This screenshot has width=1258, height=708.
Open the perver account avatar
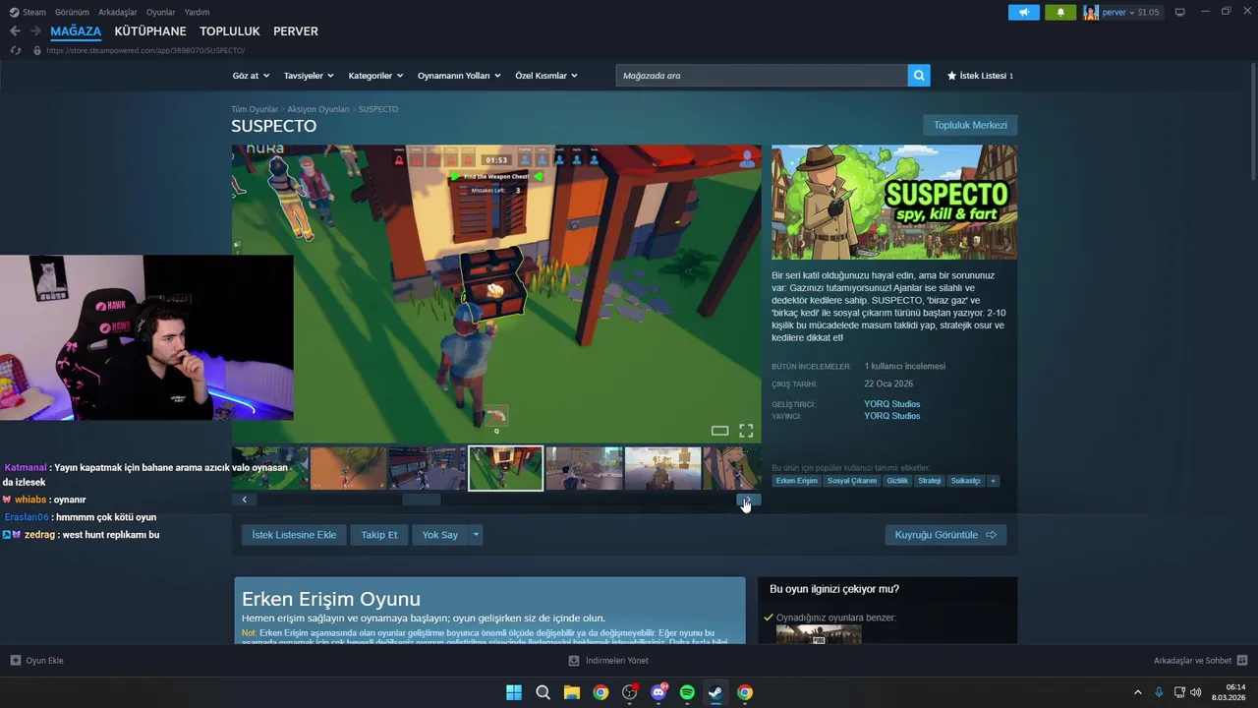click(x=1091, y=13)
